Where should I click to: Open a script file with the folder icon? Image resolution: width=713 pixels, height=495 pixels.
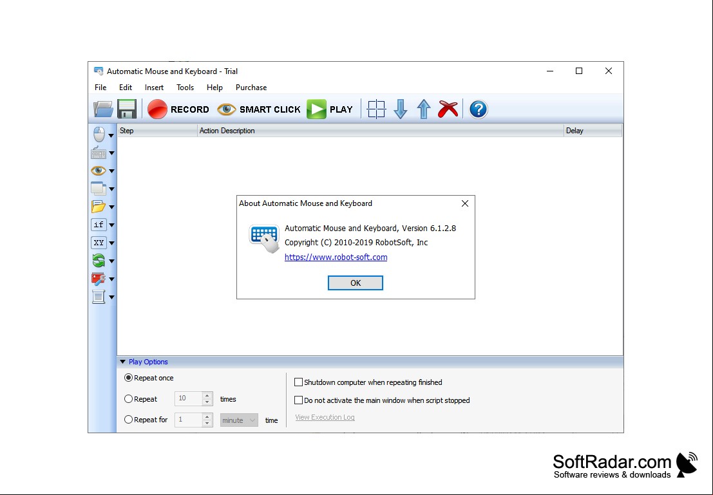pyautogui.click(x=103, y=109)
